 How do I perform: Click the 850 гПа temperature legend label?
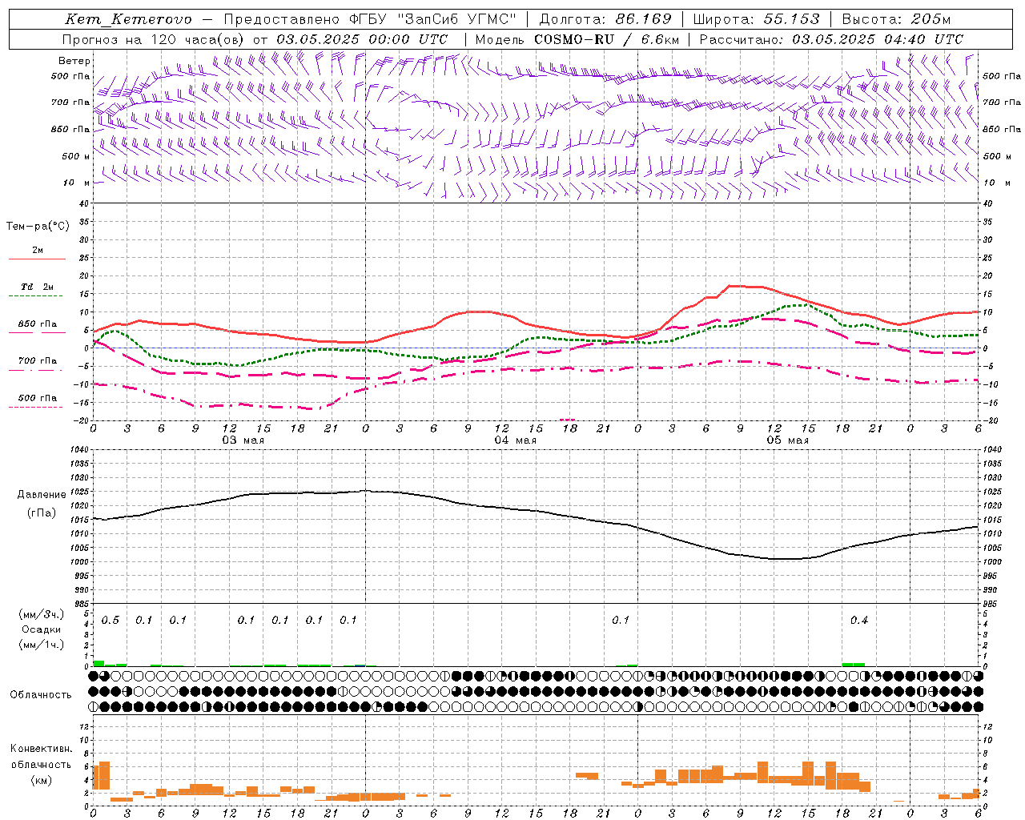[38, 324]
